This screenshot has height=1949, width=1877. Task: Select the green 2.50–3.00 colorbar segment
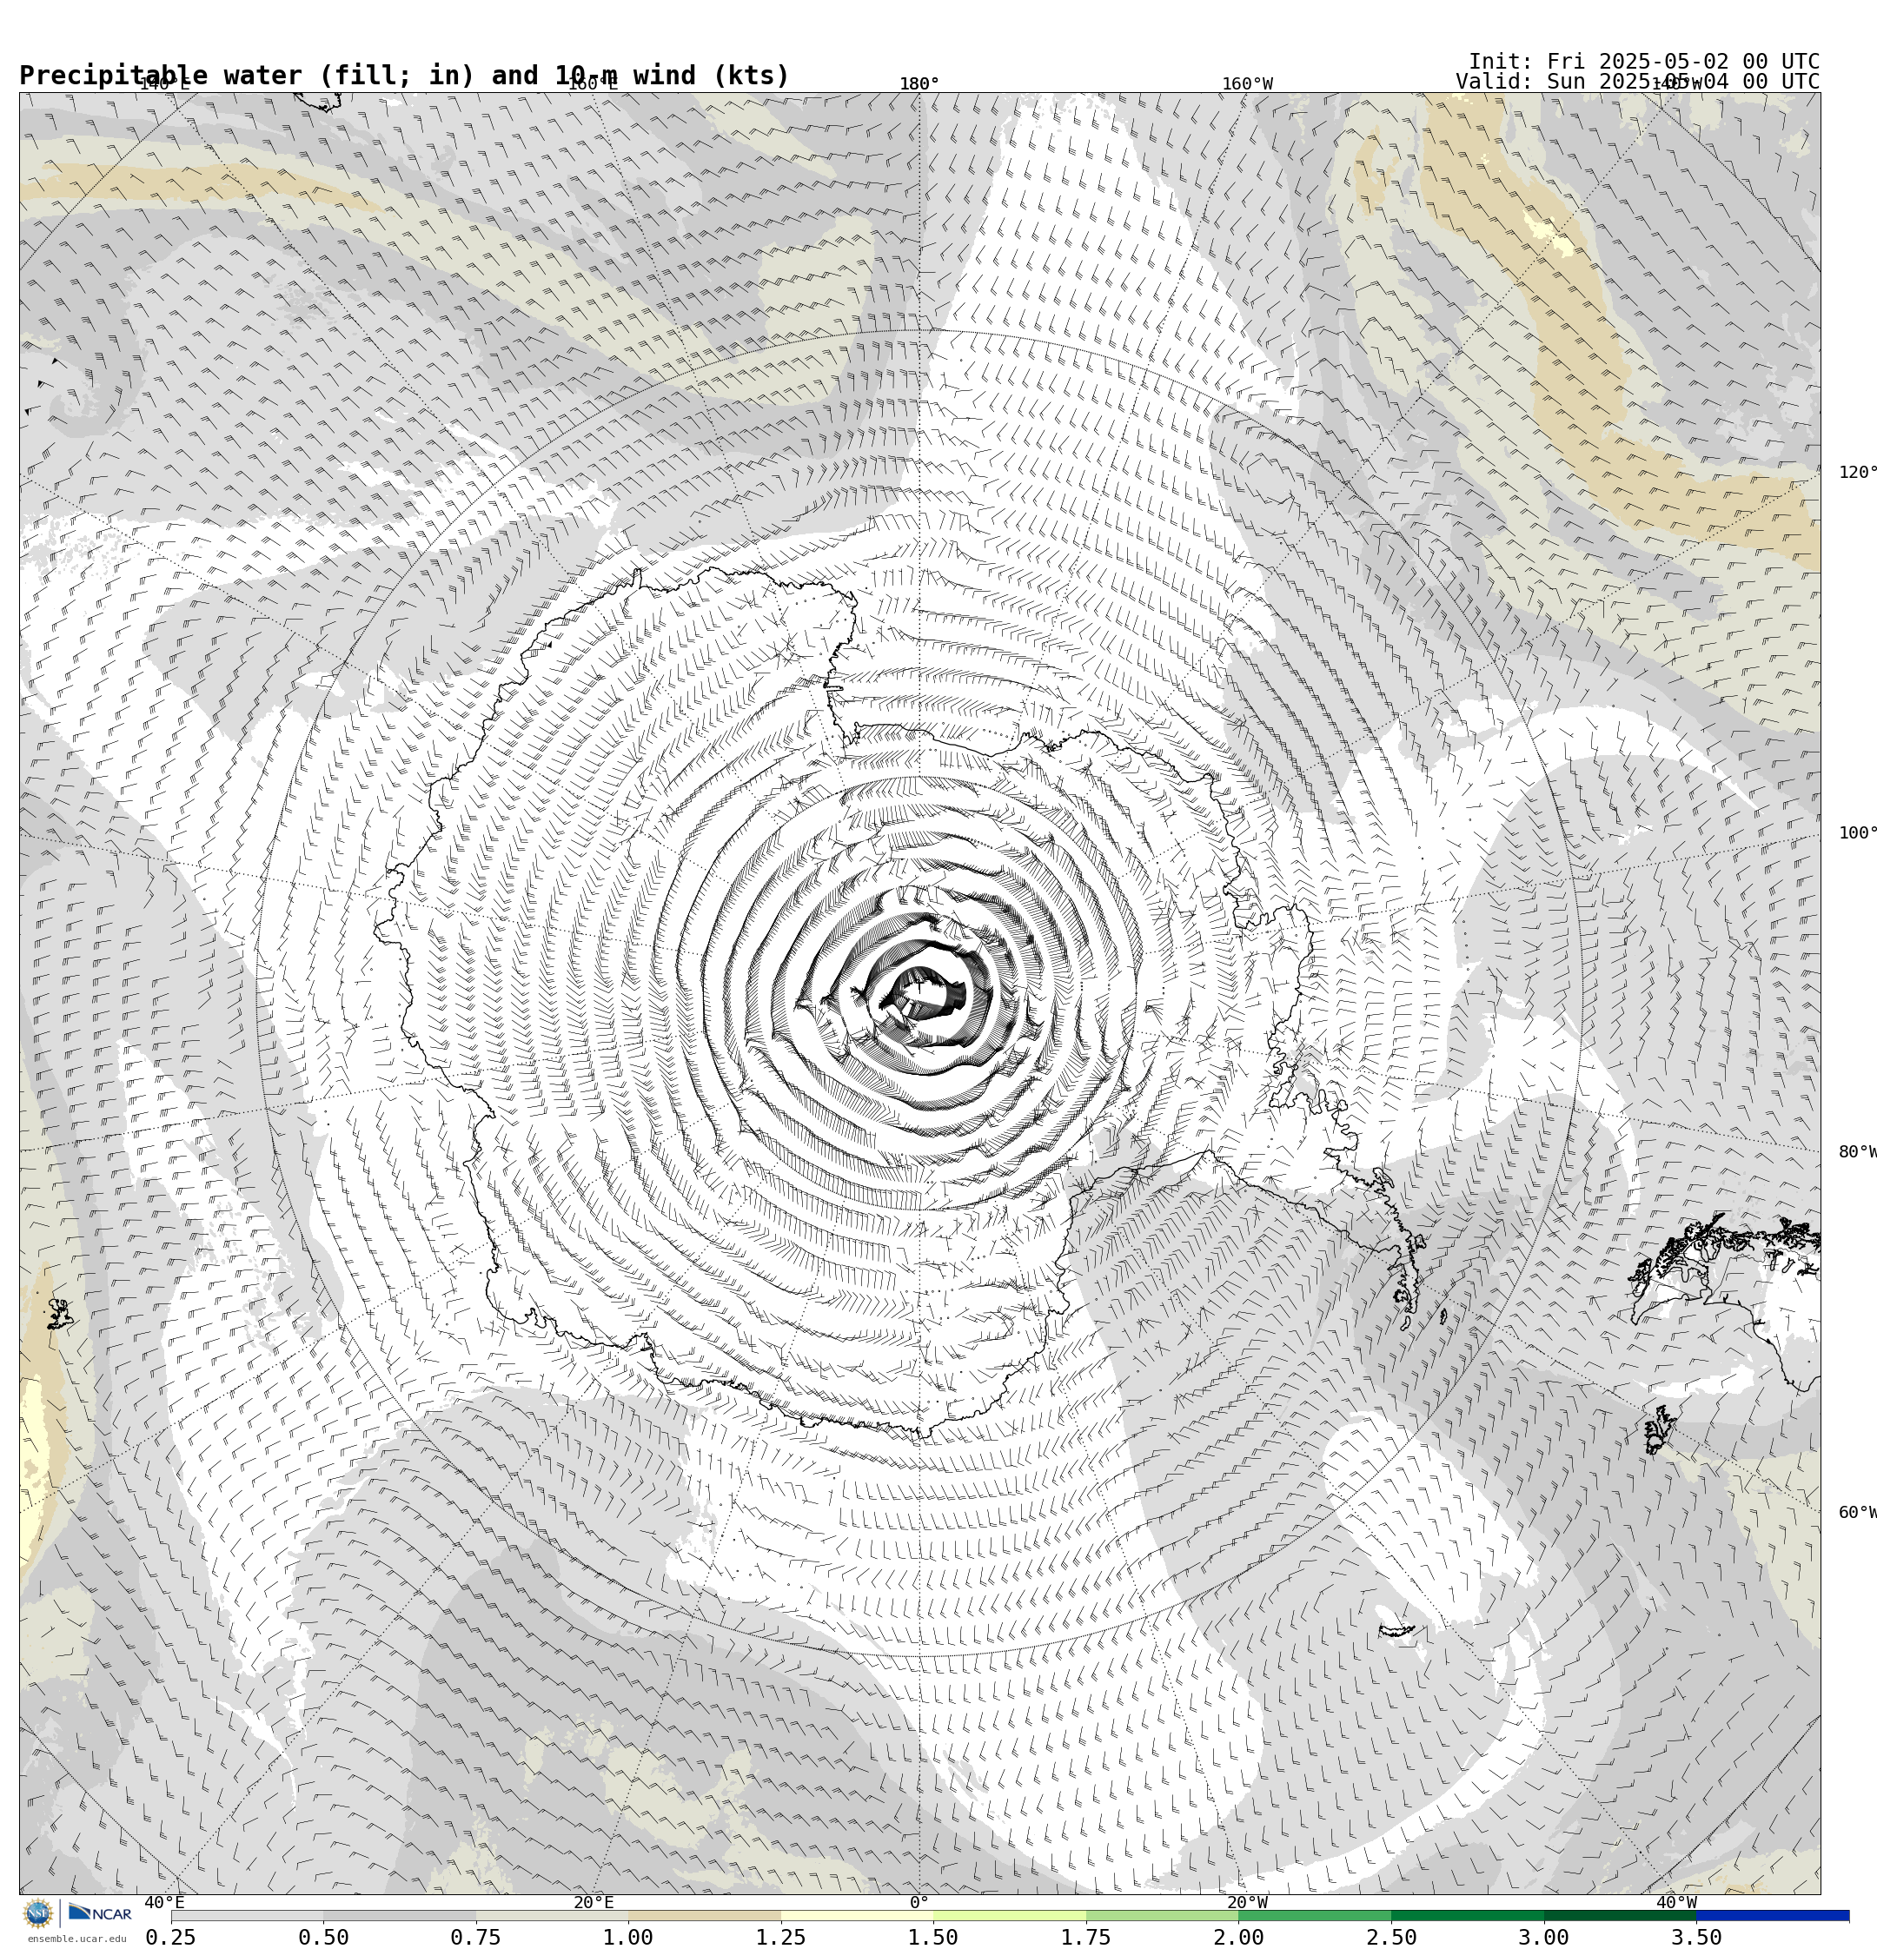click(x=1467, y=1915)
